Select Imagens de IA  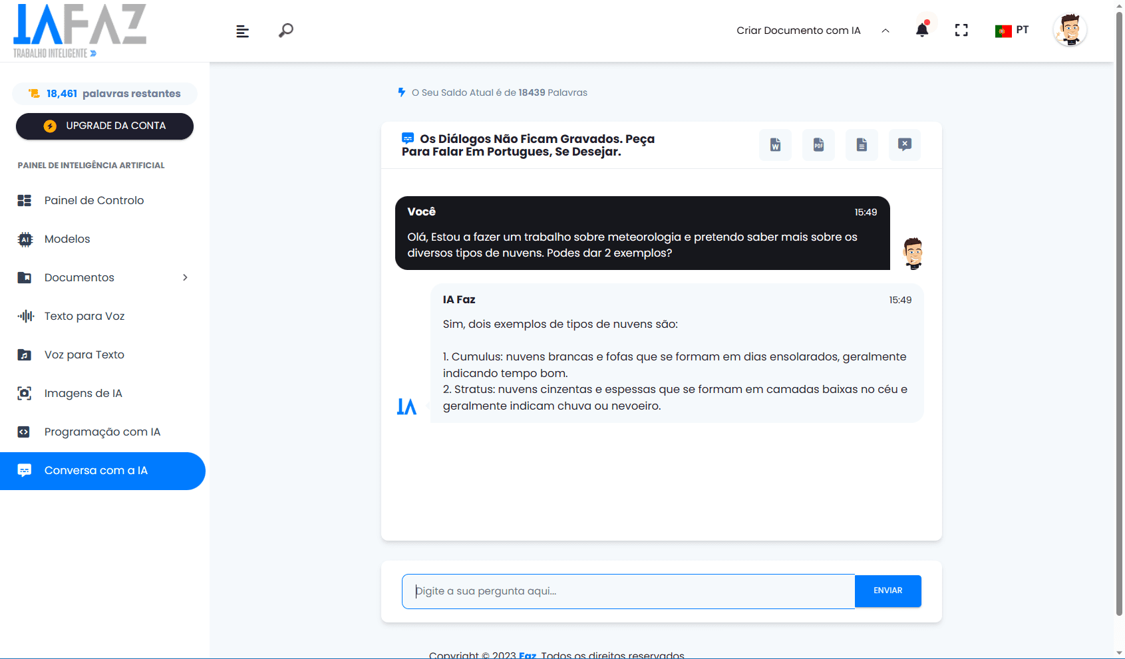83,393
